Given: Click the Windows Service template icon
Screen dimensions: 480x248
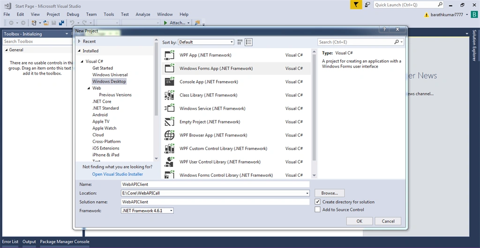Looking at the screenshot, I should (169, 108).
